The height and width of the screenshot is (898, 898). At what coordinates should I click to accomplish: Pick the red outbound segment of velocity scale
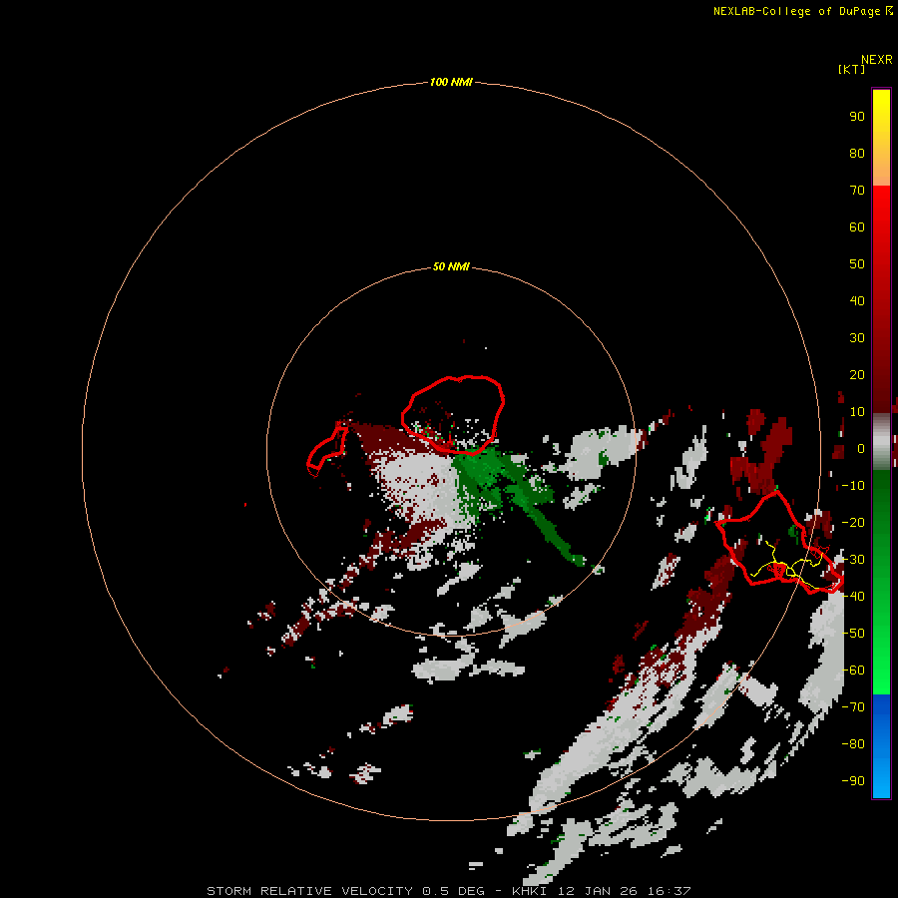pos(881,299)
